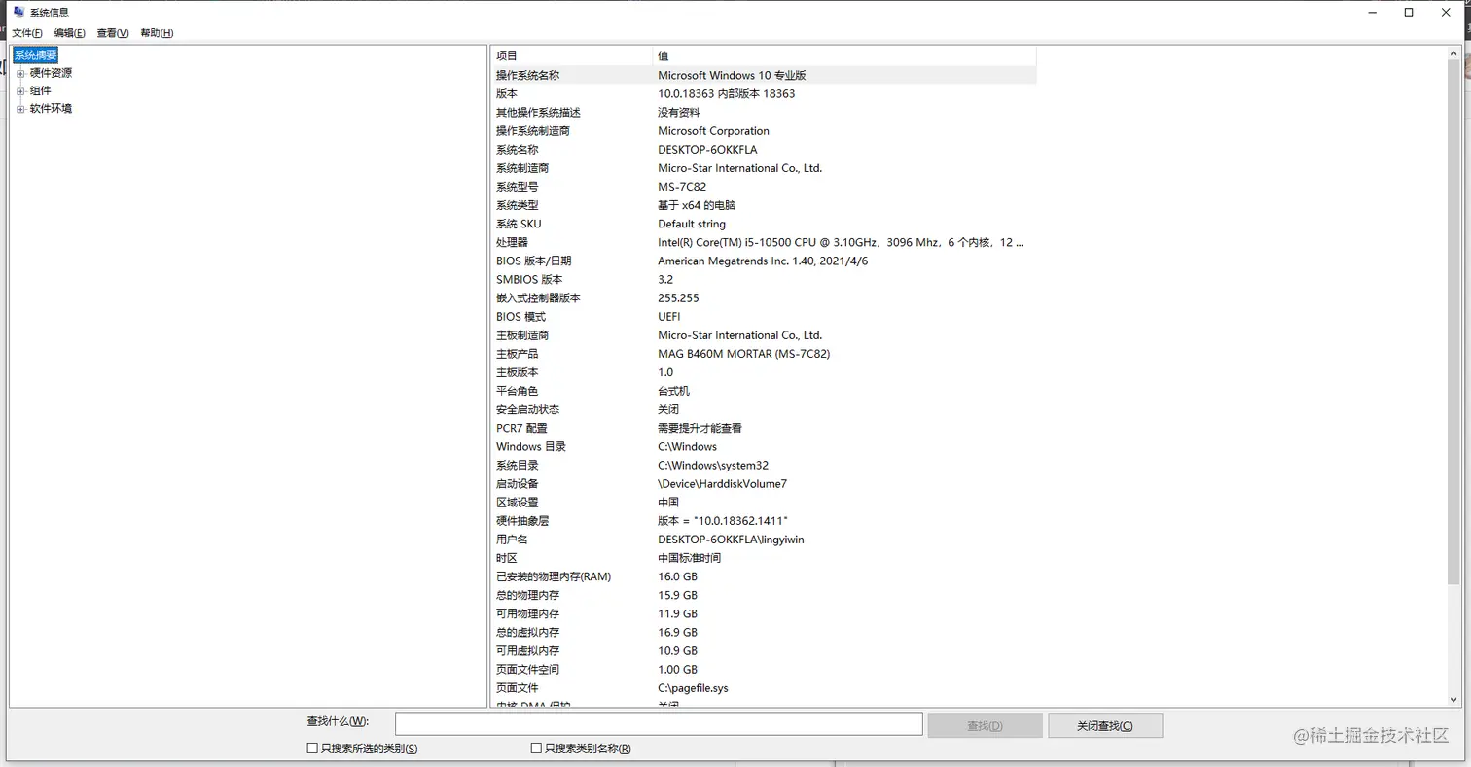Expand the 组件 tree node
Screen dimensions: 1471x767
pyautogui.click(x=20, y=91)
